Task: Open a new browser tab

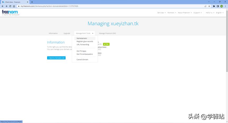Action: [32, 2]
